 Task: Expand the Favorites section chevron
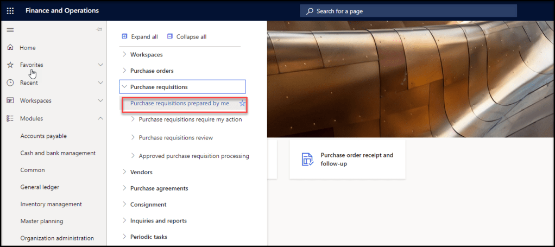100,65
